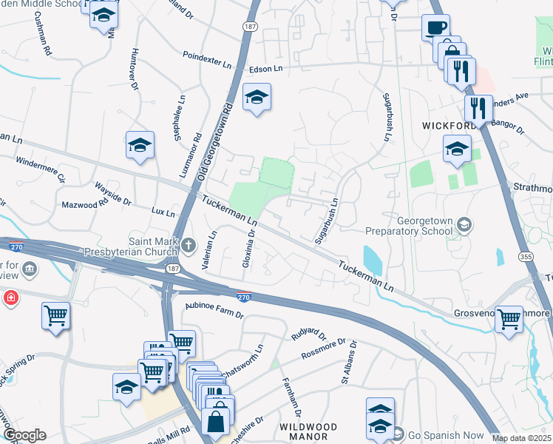The height and width of the screenshot is (444, 553).
Task: Click the school marker left of Chatsworth Ln
Action: pos(126,389)
